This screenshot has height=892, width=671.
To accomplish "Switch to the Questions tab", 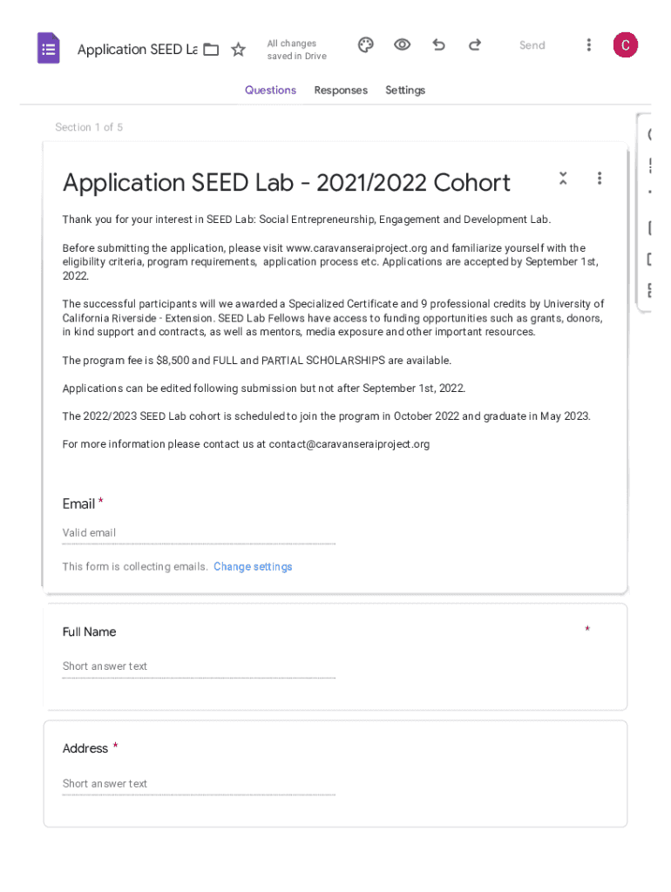I will 270,90.
